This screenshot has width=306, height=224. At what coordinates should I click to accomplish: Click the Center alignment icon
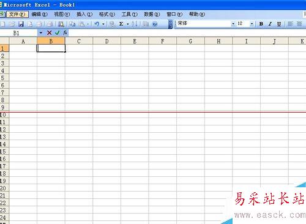tap(299, 24)
